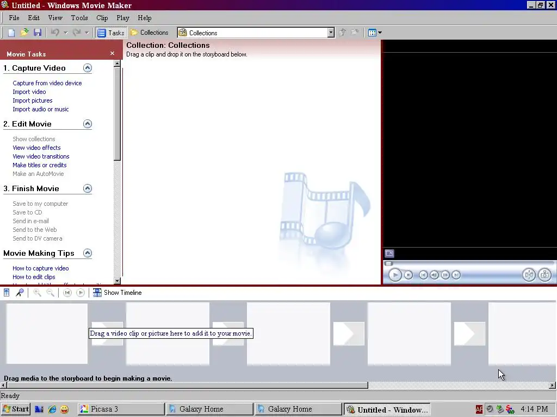Click the storyboard scroll right arrow
557x417 pixels.
pyautogui.click(x=553, y=385)
